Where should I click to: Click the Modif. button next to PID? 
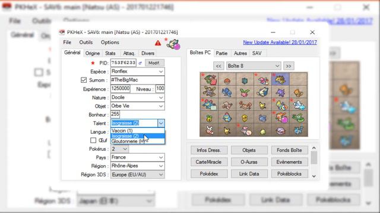154,63
